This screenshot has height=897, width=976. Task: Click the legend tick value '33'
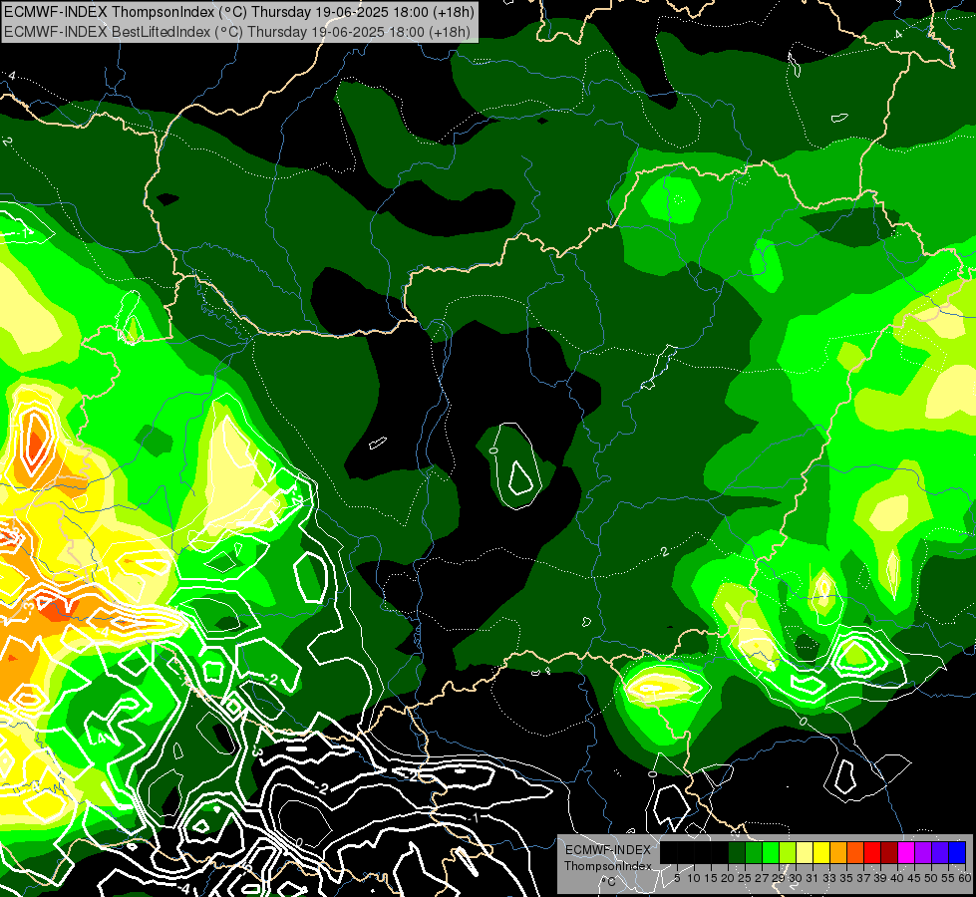(x=829, y=878)
